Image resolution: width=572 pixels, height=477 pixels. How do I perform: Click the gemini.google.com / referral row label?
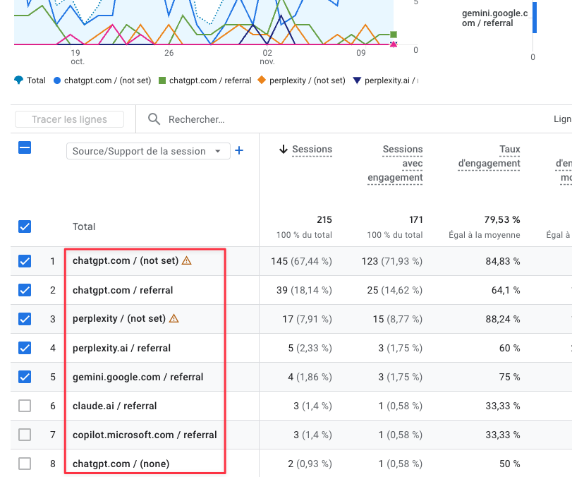[138, 377]
